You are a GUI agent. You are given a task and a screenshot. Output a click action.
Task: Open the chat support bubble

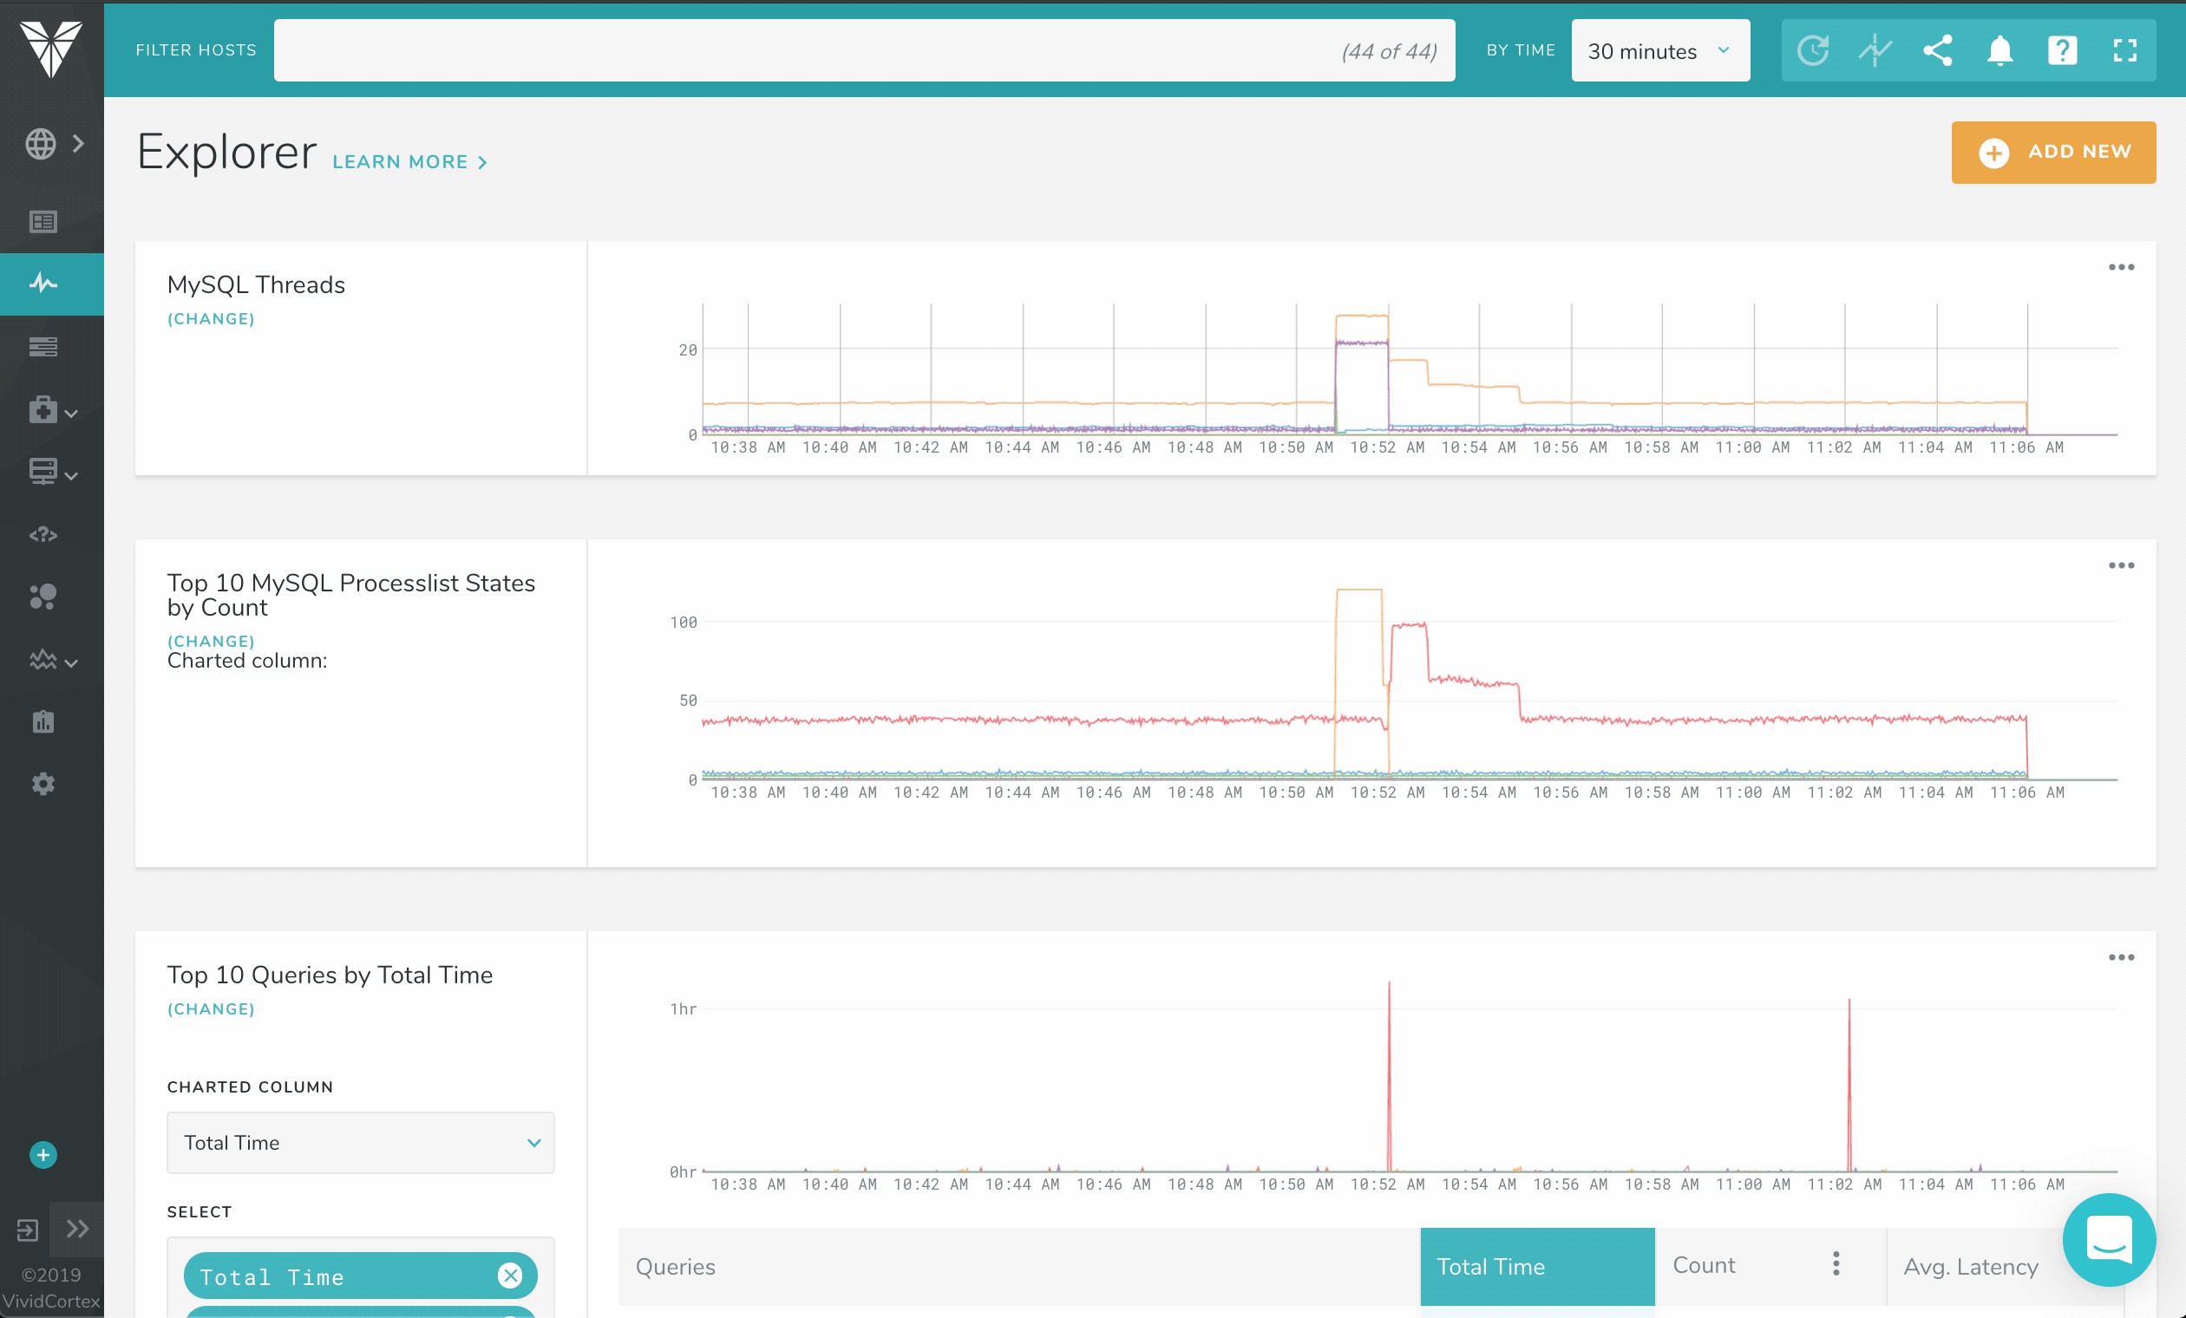coord(2109,1239)
